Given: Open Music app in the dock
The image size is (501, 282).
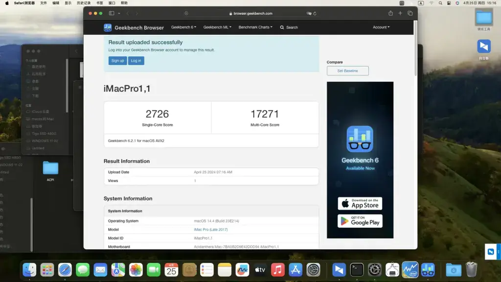Looking at the screenshot, I should pos(278,270).
